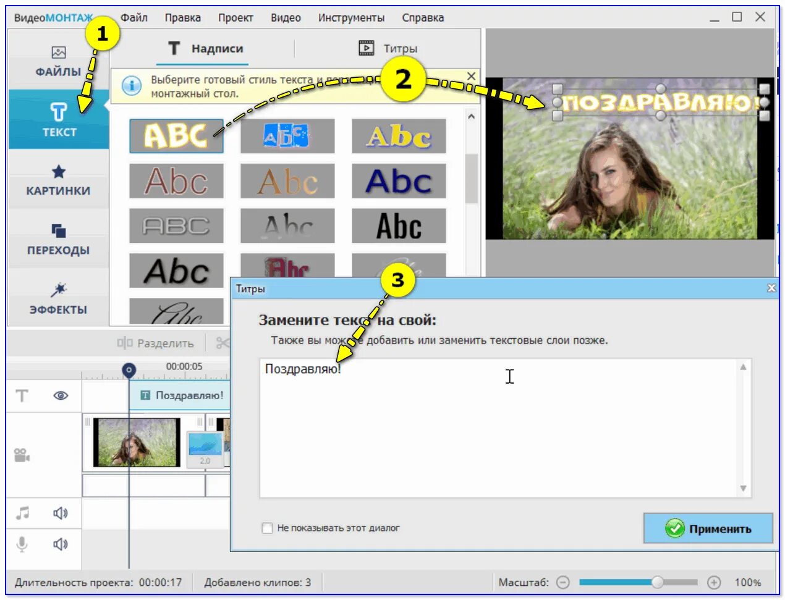
Task: Mute the voice track speaker
Action: pyautogui.click(x=60, y=544)
